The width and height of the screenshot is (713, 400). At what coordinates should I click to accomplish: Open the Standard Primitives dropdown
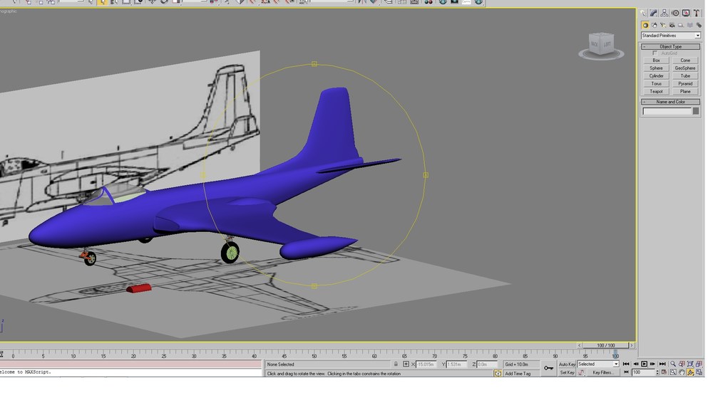pyautogui.click(x=671, y=36)
